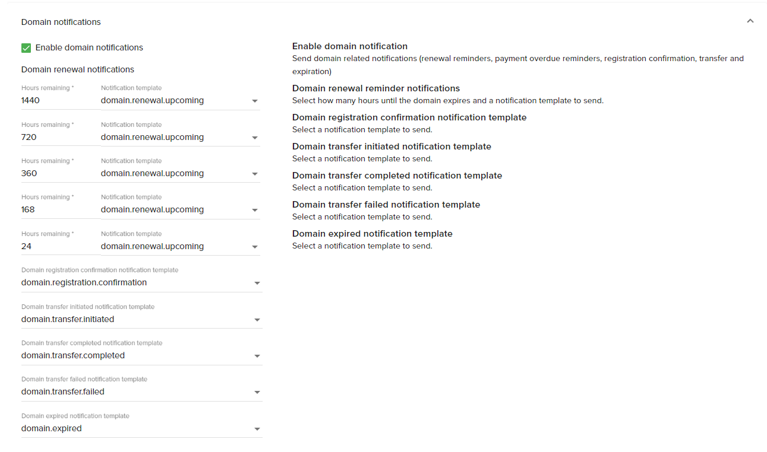Click the 1440 hours remaining field
This screenshot has height=452, width=767.
[x=59, y=101]
